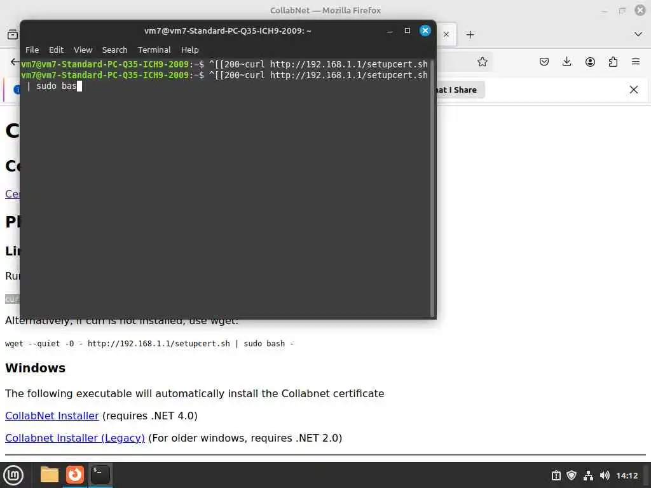
Task: Open the update manager shield tray icon
Action: coord(572,475)
